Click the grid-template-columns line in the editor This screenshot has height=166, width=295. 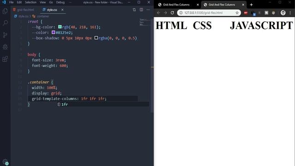pos(69,99)
